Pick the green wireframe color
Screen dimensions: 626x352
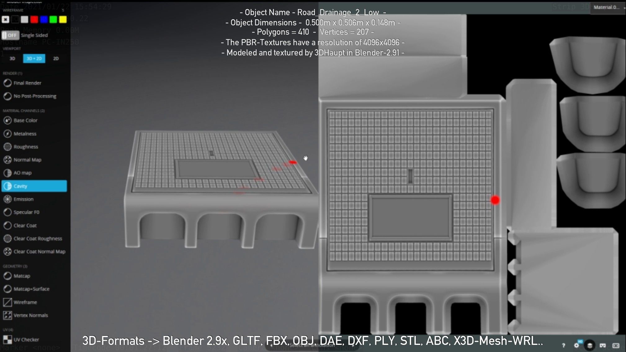tap(53, 20)
